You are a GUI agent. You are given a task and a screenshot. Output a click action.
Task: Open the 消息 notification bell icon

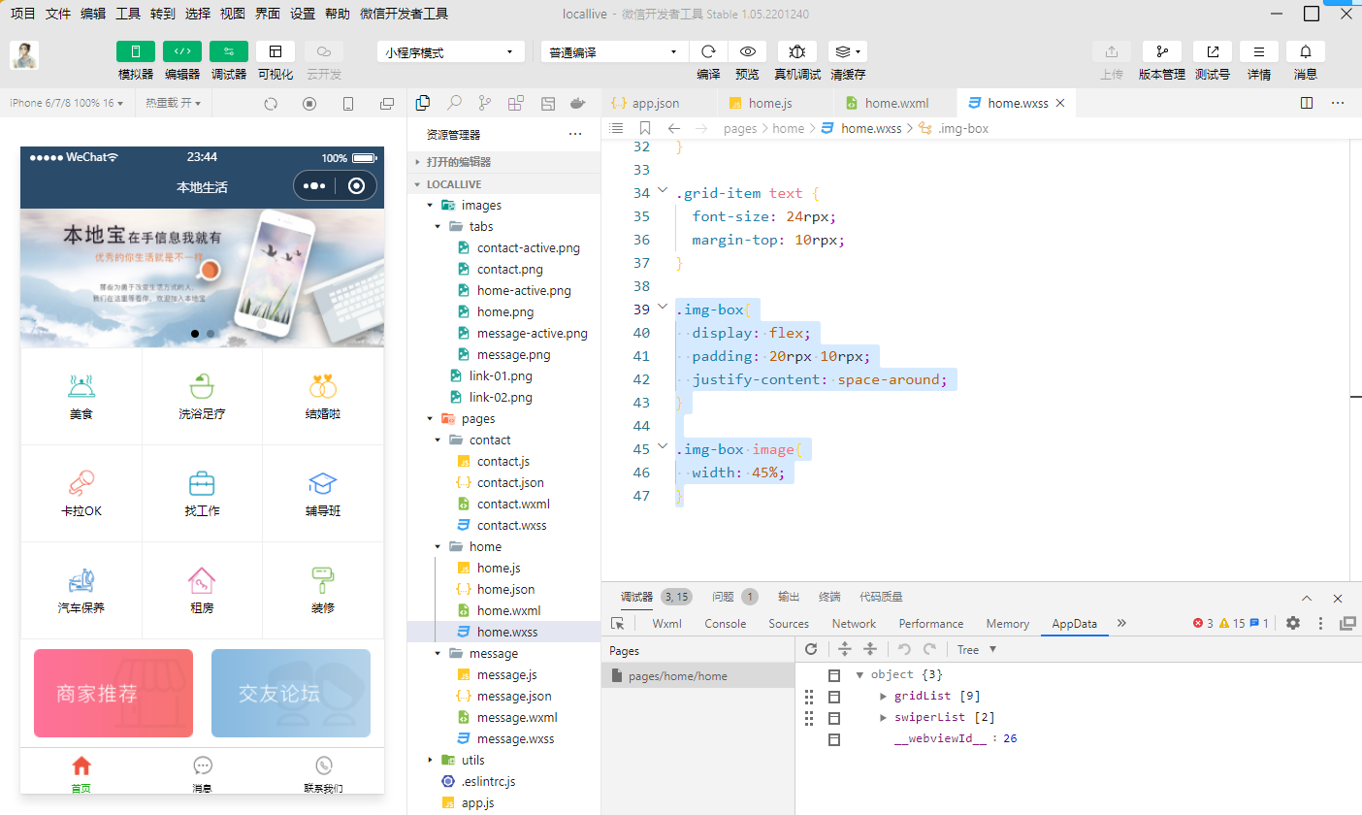1306,51
